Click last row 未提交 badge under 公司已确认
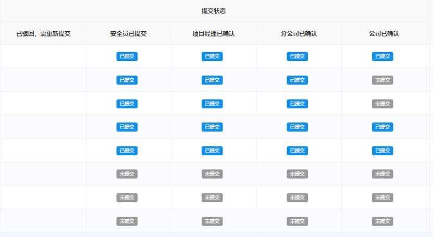The image size is (433, 237). [382, 221]
